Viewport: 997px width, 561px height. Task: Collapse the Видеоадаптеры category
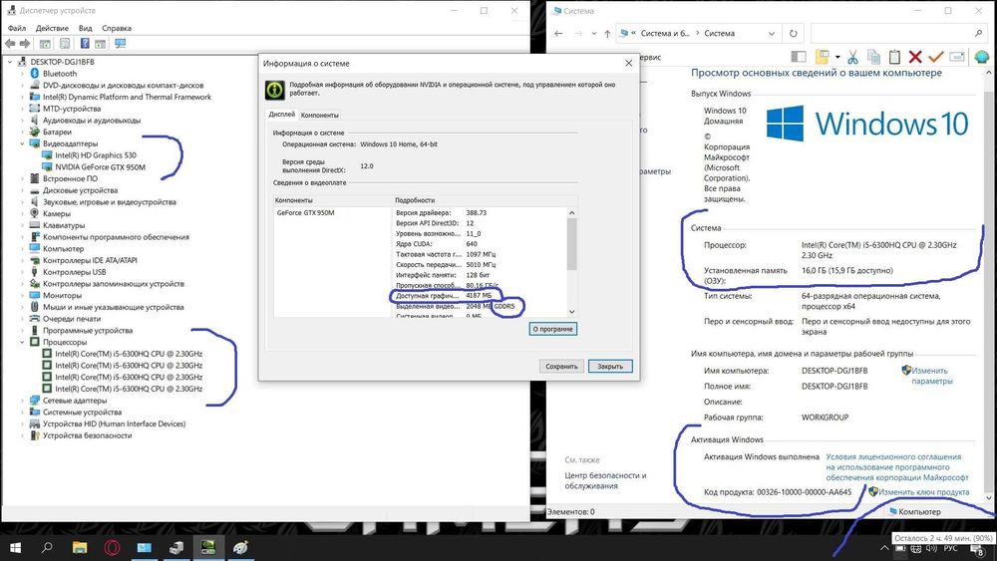(22, 143)
